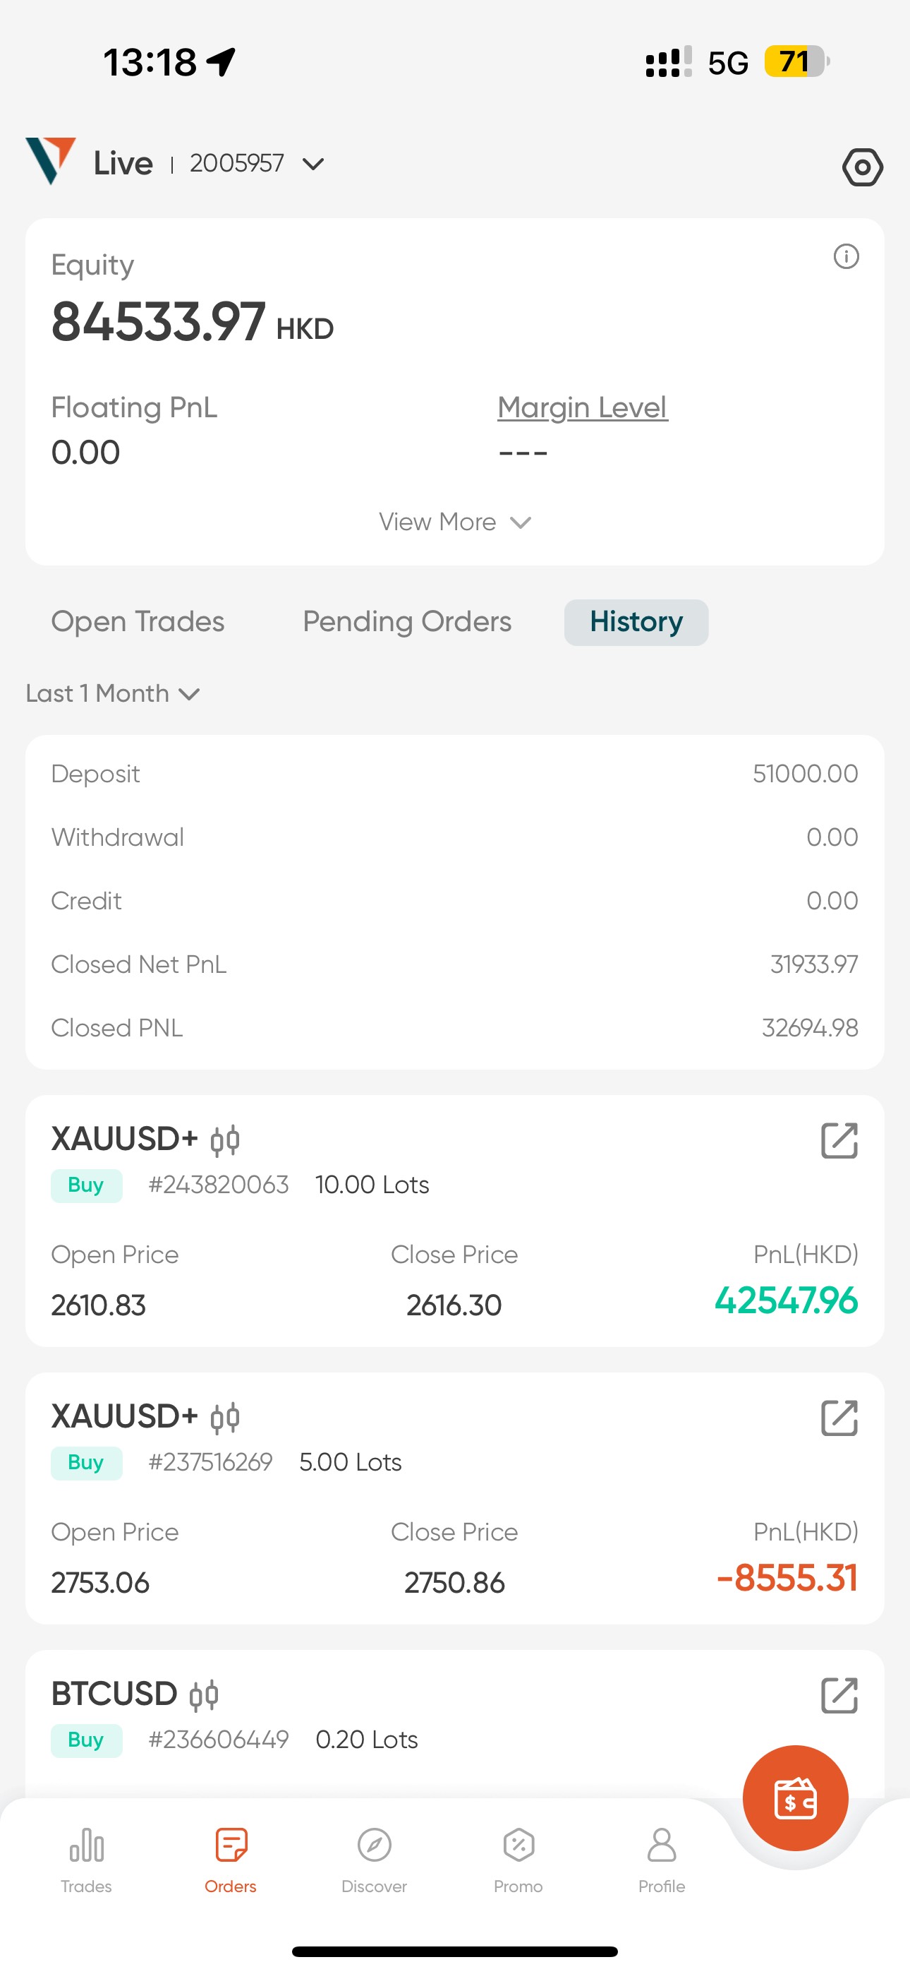Image resolution: width=910 pixels, height=1974 pixels.
Task: Open the Margin Level link
Action: [x=582, y=407]
